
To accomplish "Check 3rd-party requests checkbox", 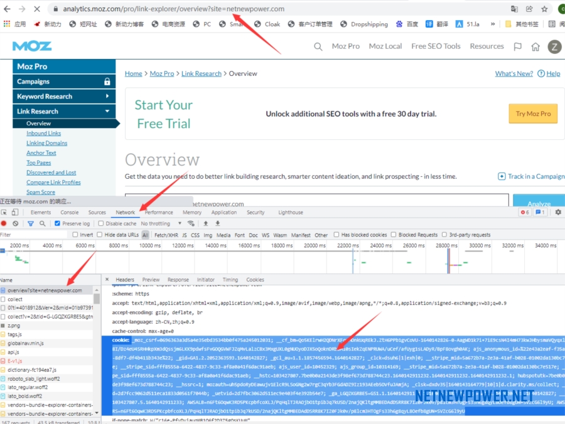I will [x=444, y=235].
